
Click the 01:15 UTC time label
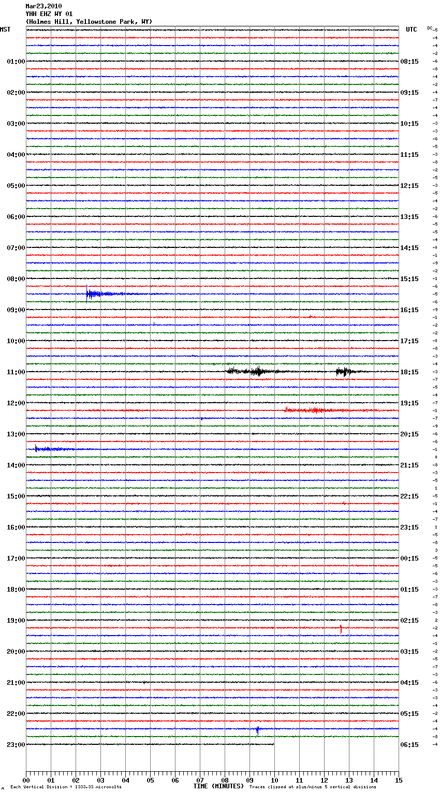pos(409,590)
